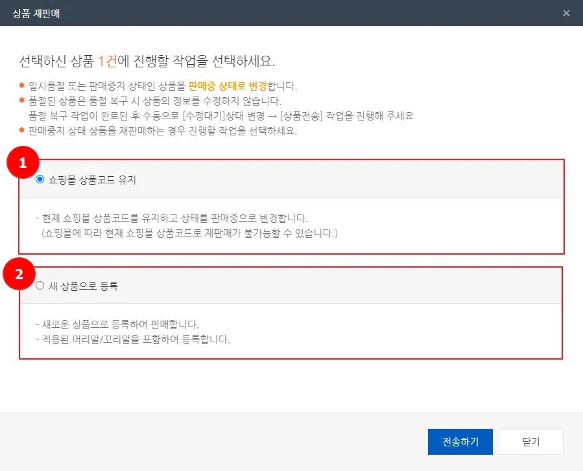Click the red number 1 badge
The image size is (583, 471).
click(x=23, y=164)
